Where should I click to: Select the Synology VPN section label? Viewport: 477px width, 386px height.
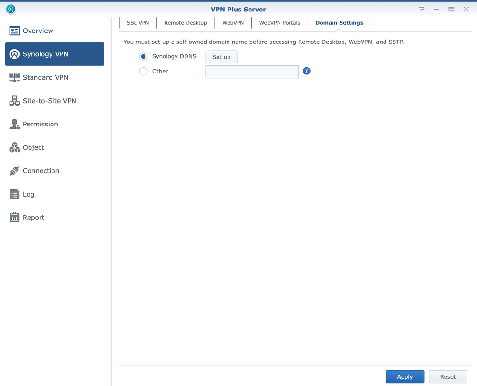click(46, 54)
